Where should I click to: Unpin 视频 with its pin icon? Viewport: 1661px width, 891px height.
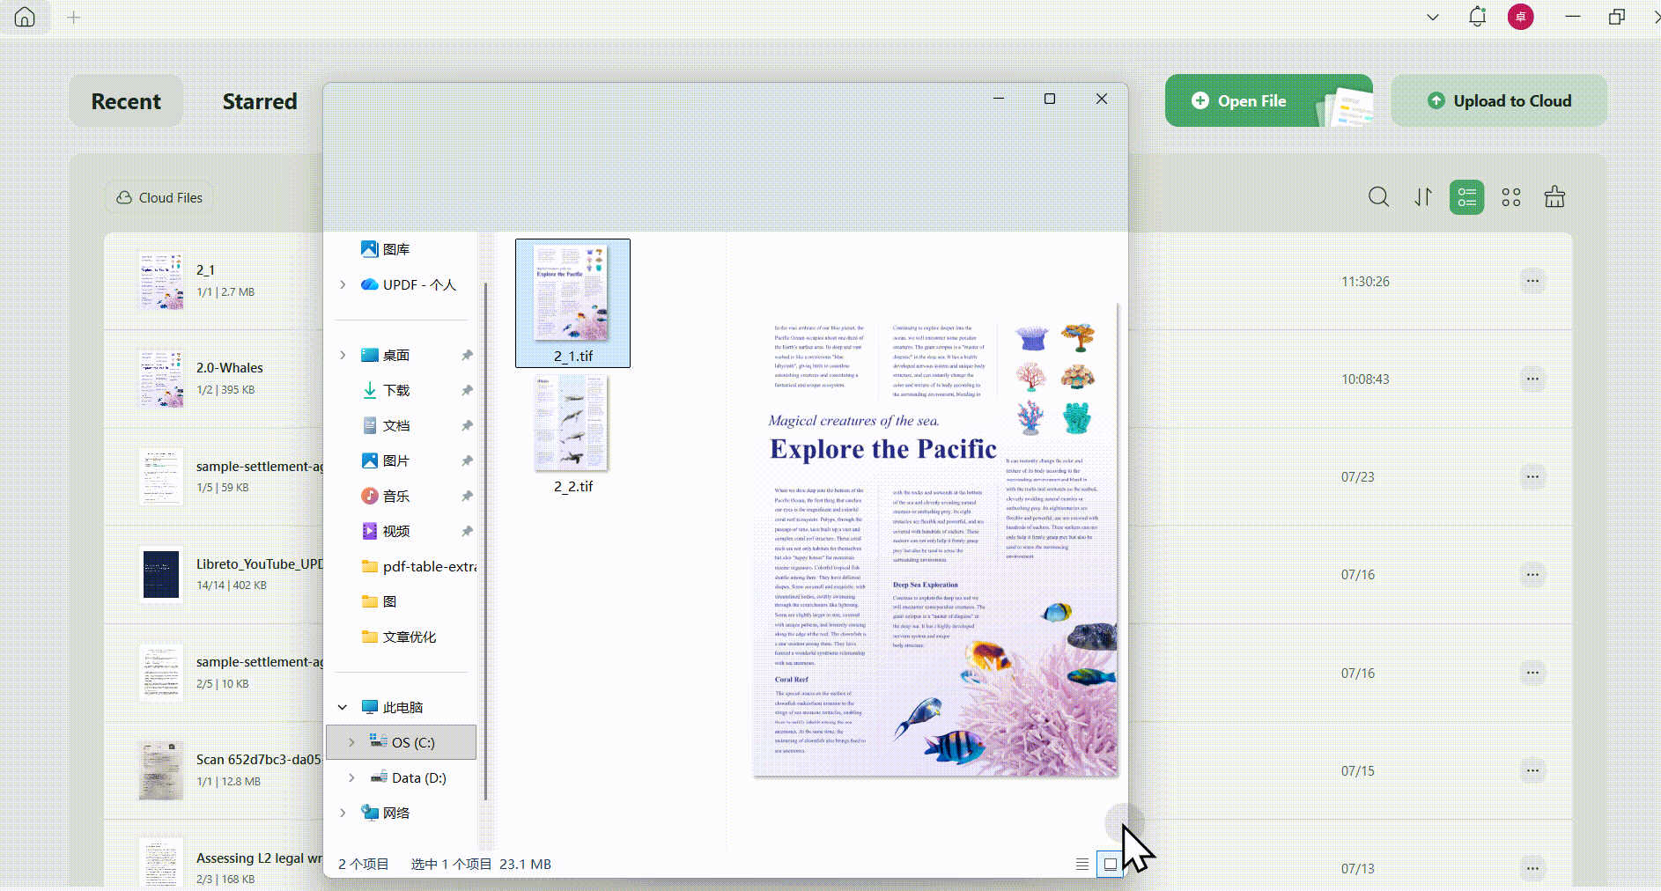467,531
